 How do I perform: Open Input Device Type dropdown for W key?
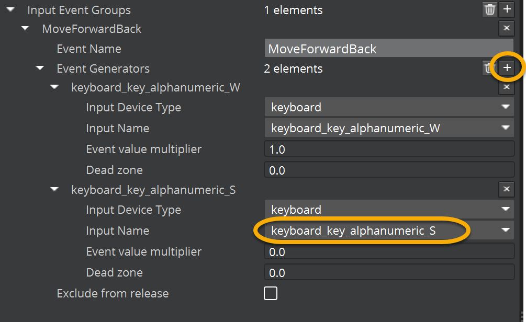(388, 107)
